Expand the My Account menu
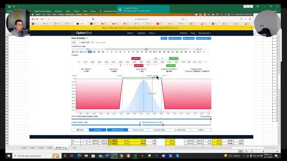 click(205, 33)
